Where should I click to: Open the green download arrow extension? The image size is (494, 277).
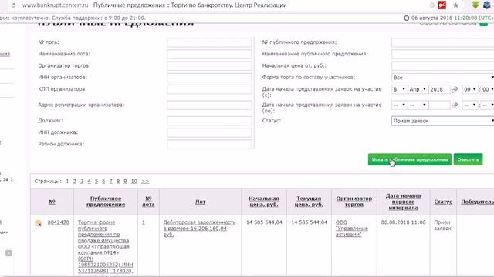[475, 5]
